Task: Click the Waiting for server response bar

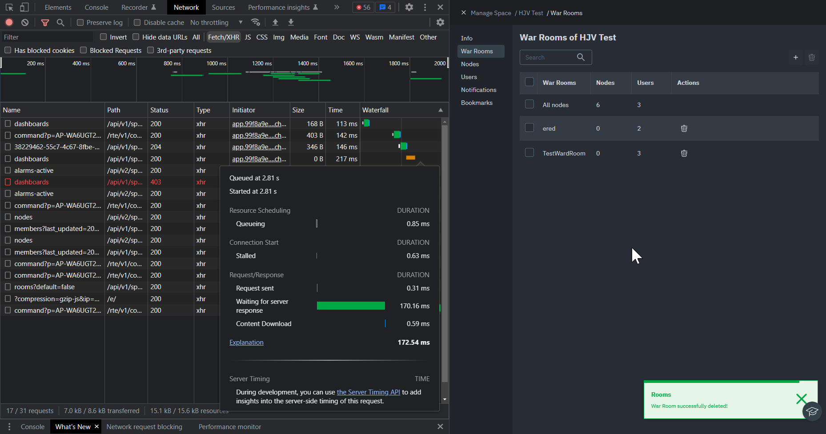Action: coord(351,306)
